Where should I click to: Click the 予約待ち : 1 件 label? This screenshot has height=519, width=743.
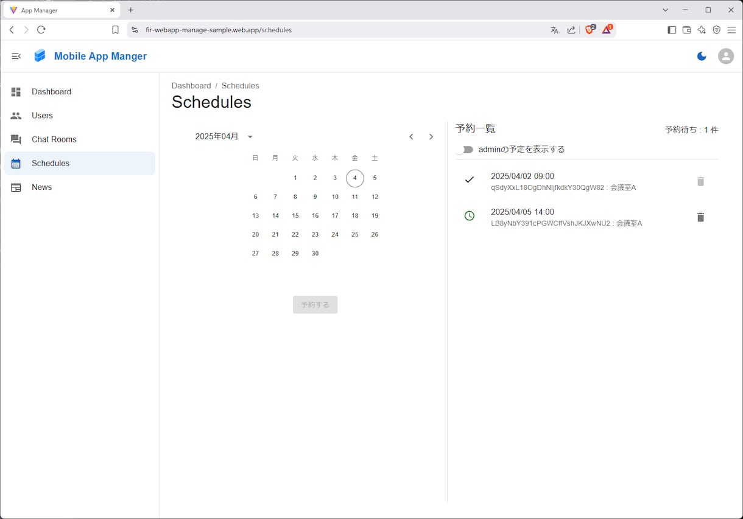692,130
